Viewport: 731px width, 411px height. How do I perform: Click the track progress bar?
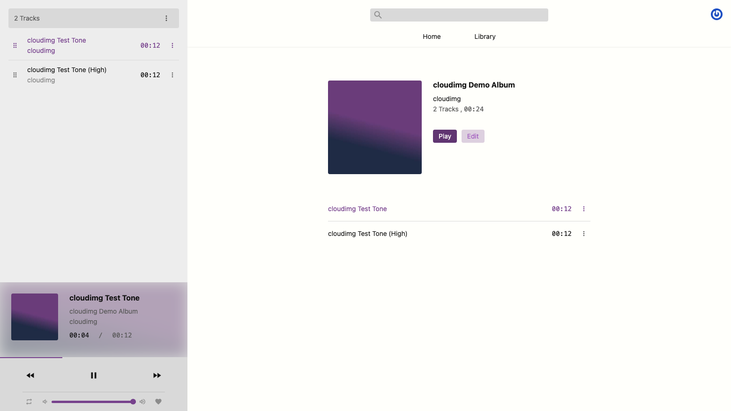pos(94,358)
